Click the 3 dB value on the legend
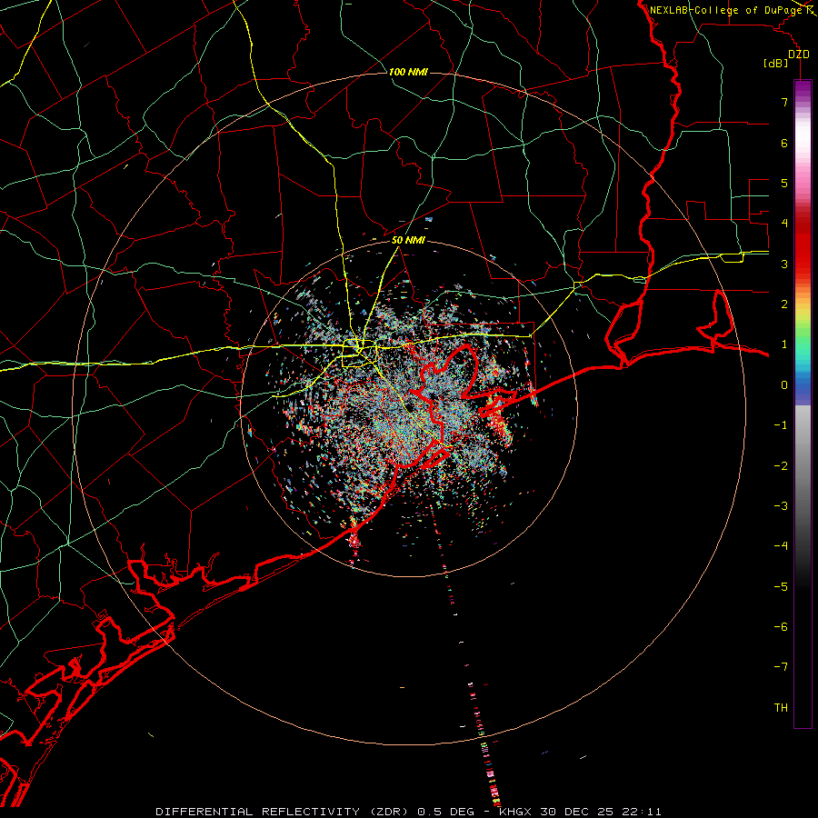Screen dimensions: 818x818 click(784, 264)
